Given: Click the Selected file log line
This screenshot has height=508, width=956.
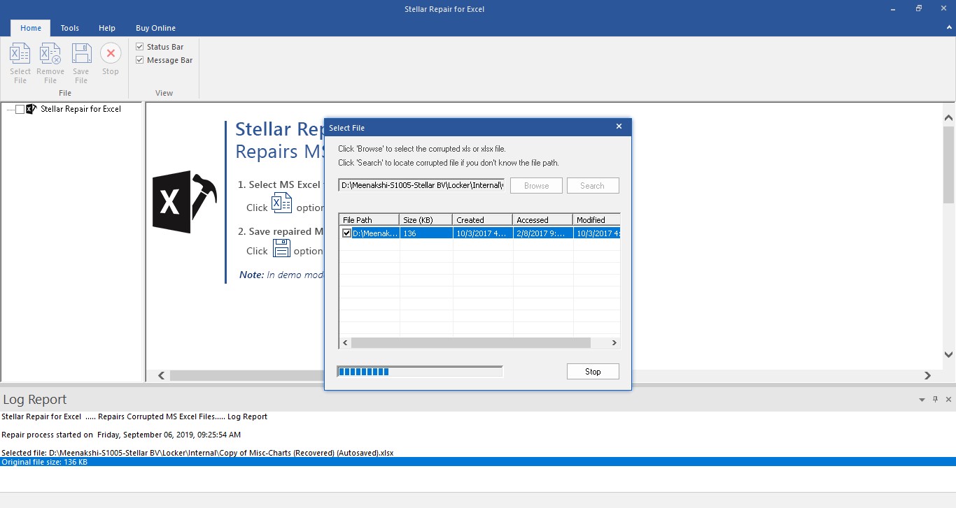Looking at the screenshot, I should point(197,453).
